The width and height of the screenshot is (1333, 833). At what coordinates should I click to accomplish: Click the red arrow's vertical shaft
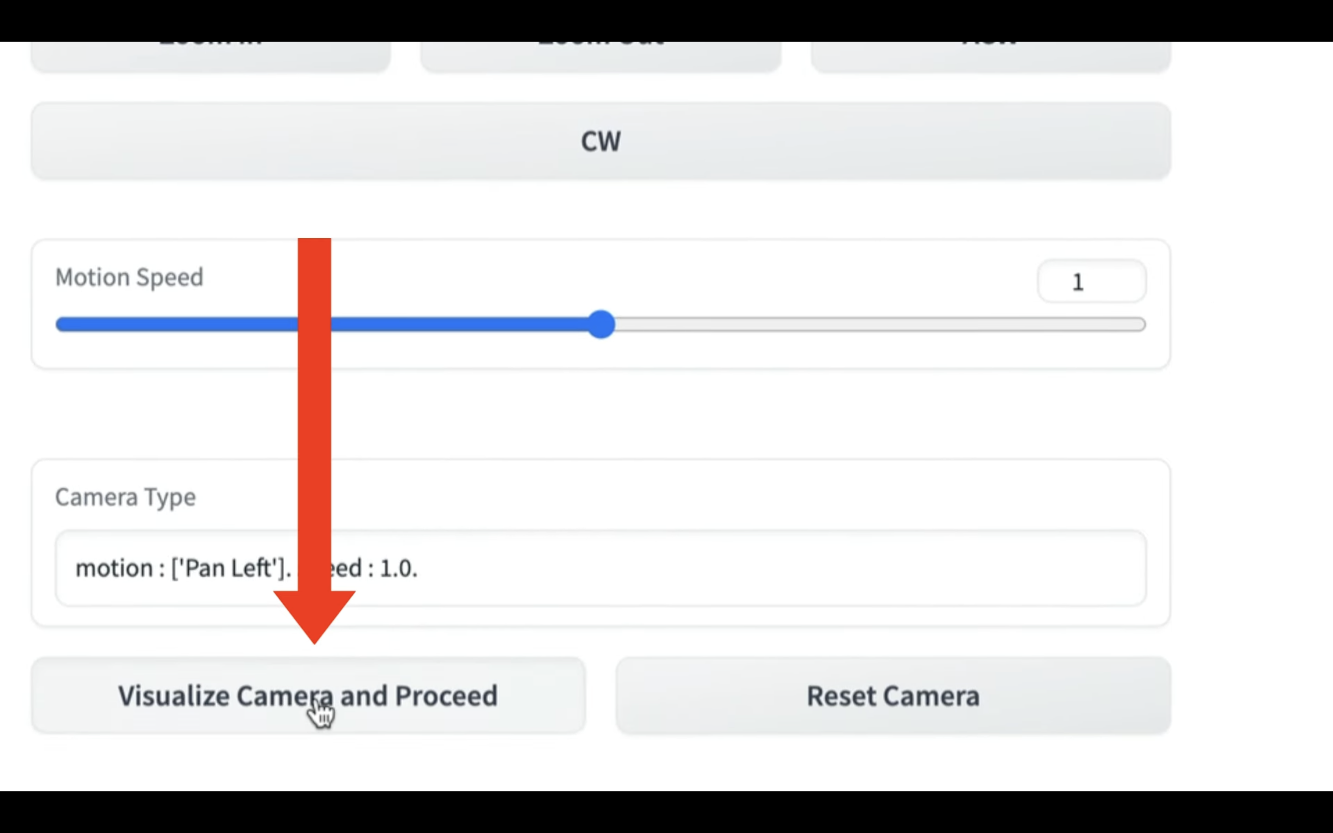[314, 414]
